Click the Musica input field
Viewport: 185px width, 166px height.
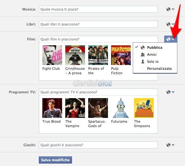[x=98, y=9]
